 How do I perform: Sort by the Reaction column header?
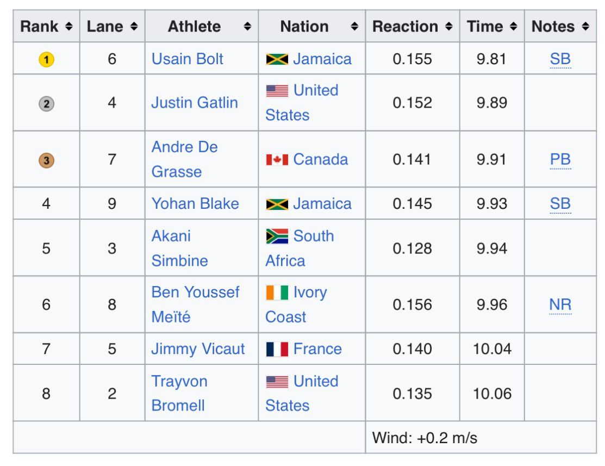tap(405, 27)
